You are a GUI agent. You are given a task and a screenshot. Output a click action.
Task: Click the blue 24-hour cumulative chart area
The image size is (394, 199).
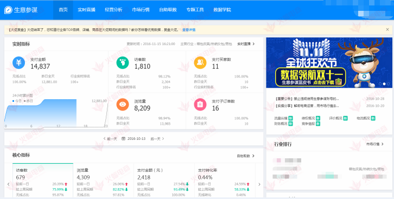coord(41,113)
